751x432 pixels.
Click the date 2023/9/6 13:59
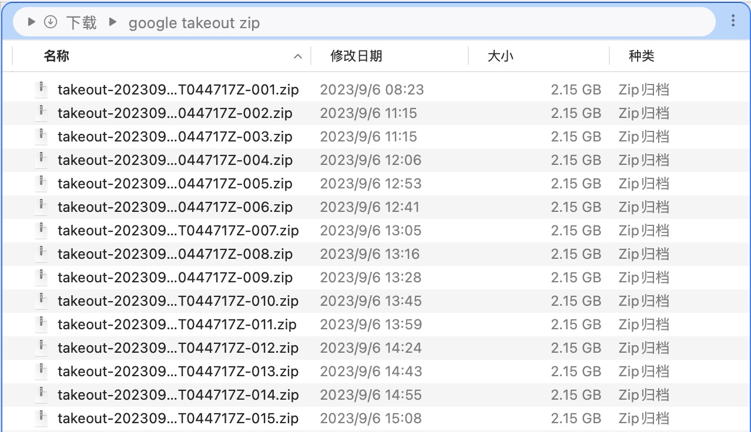tap(370, 325)
